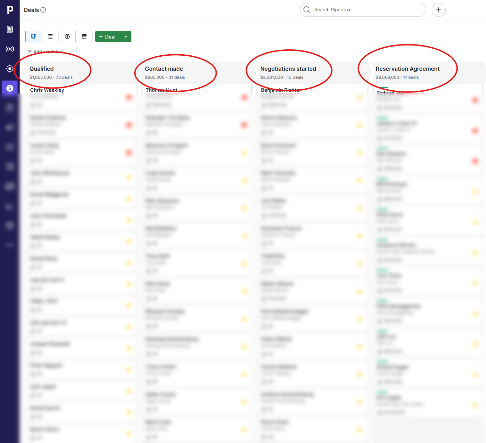
Task: Click the Pipedrive logo at top left
Action: click(9, 9)
